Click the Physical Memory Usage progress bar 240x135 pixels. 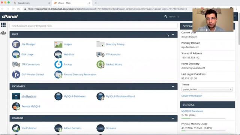(203, 131)
